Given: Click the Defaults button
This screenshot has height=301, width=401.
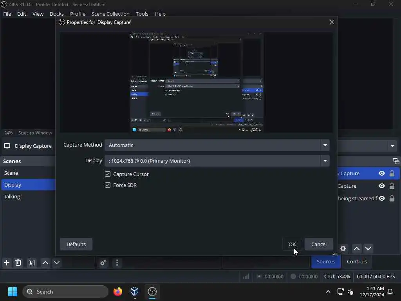Looking at the screenshot, I should pyautogui.click(x=76, y=244).
